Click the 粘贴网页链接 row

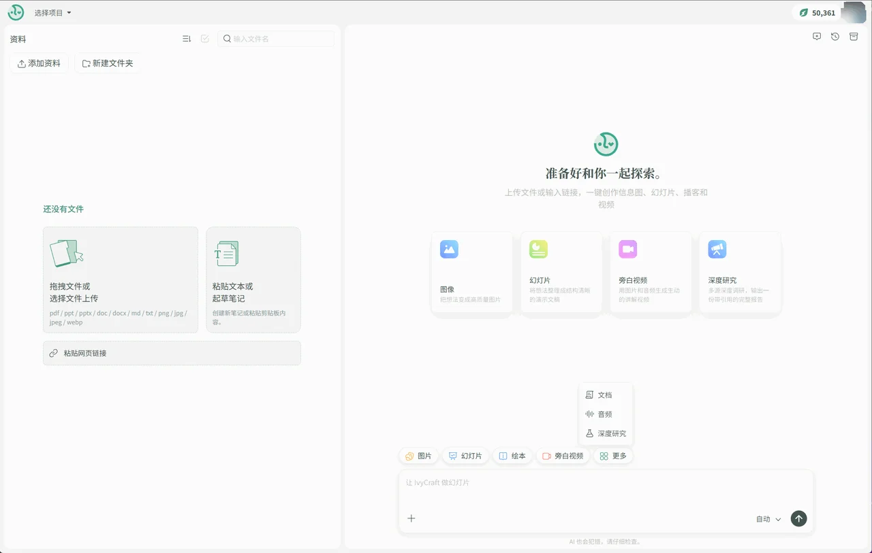[x=172, y=353]
